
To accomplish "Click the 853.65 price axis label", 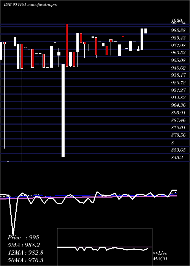I will pyautogui.click(x=178, y=150).
